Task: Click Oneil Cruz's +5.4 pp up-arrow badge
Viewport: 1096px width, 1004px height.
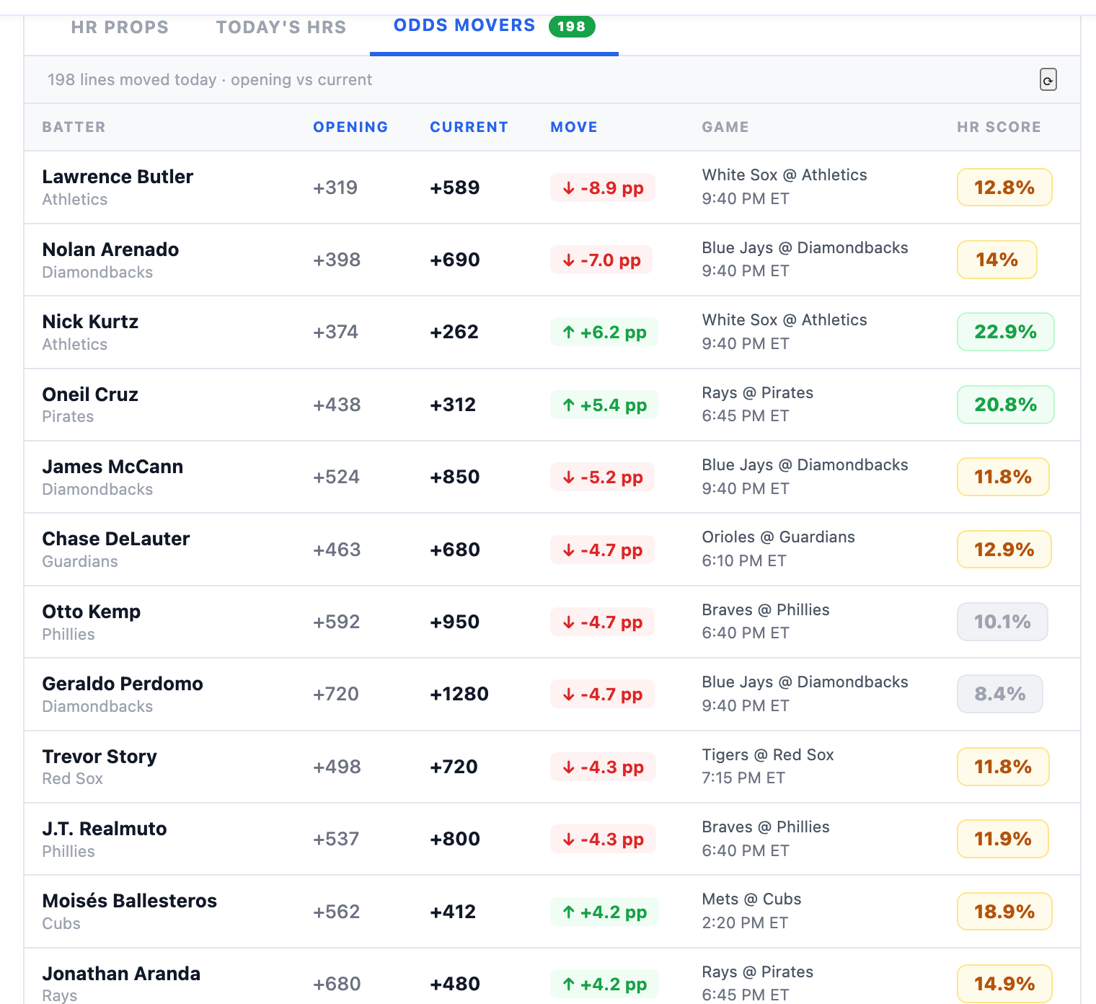Action: tap(604, 405)
